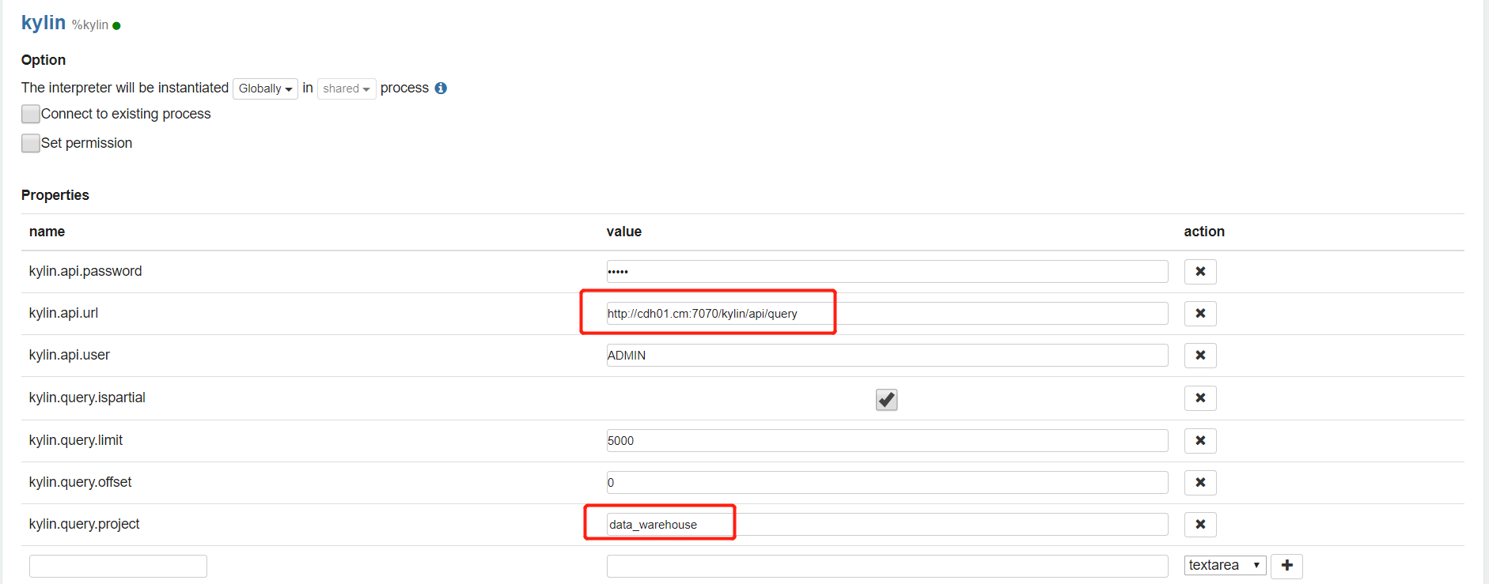Click the action column header
Screen dimensions: 1489x584
tap(1204, 232)
